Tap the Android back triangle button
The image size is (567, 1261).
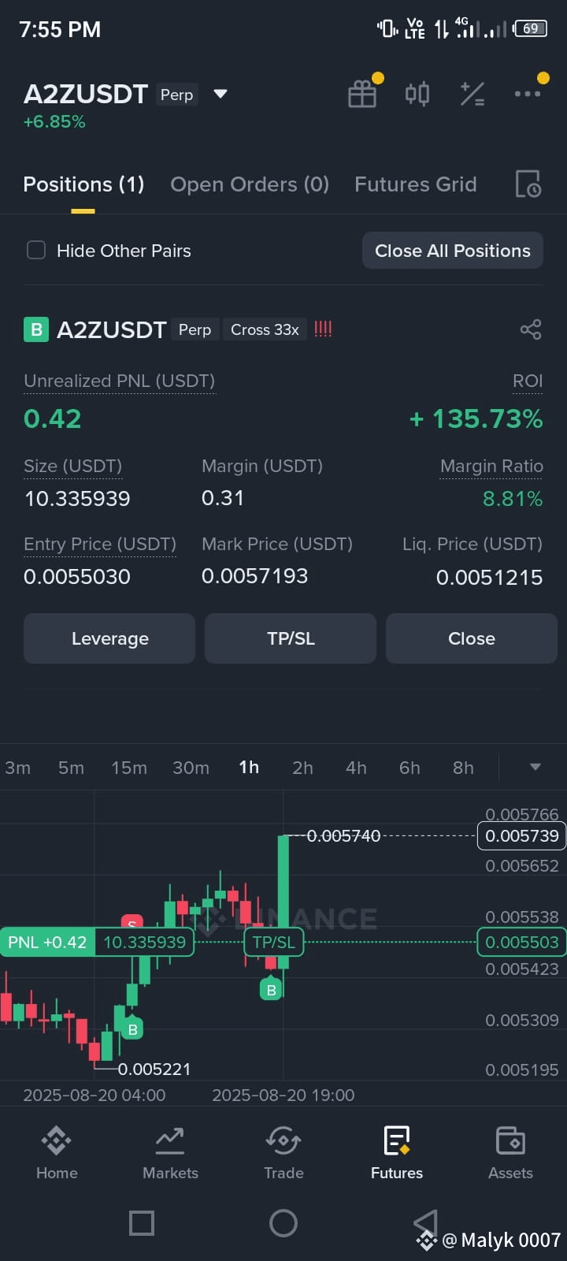[425, 1223]
